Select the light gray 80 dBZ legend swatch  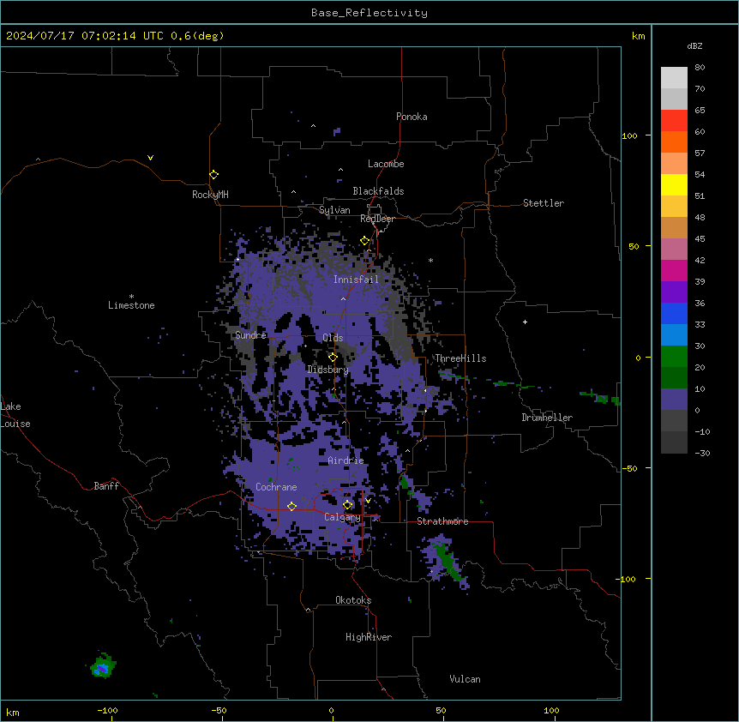674,78
